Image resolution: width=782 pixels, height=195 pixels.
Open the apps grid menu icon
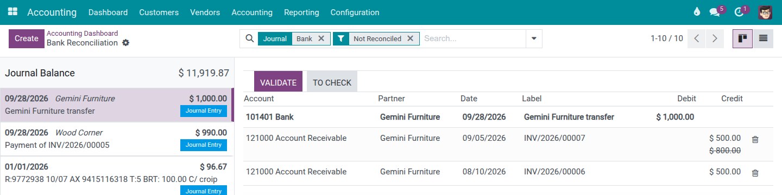(x=12, y=12)
